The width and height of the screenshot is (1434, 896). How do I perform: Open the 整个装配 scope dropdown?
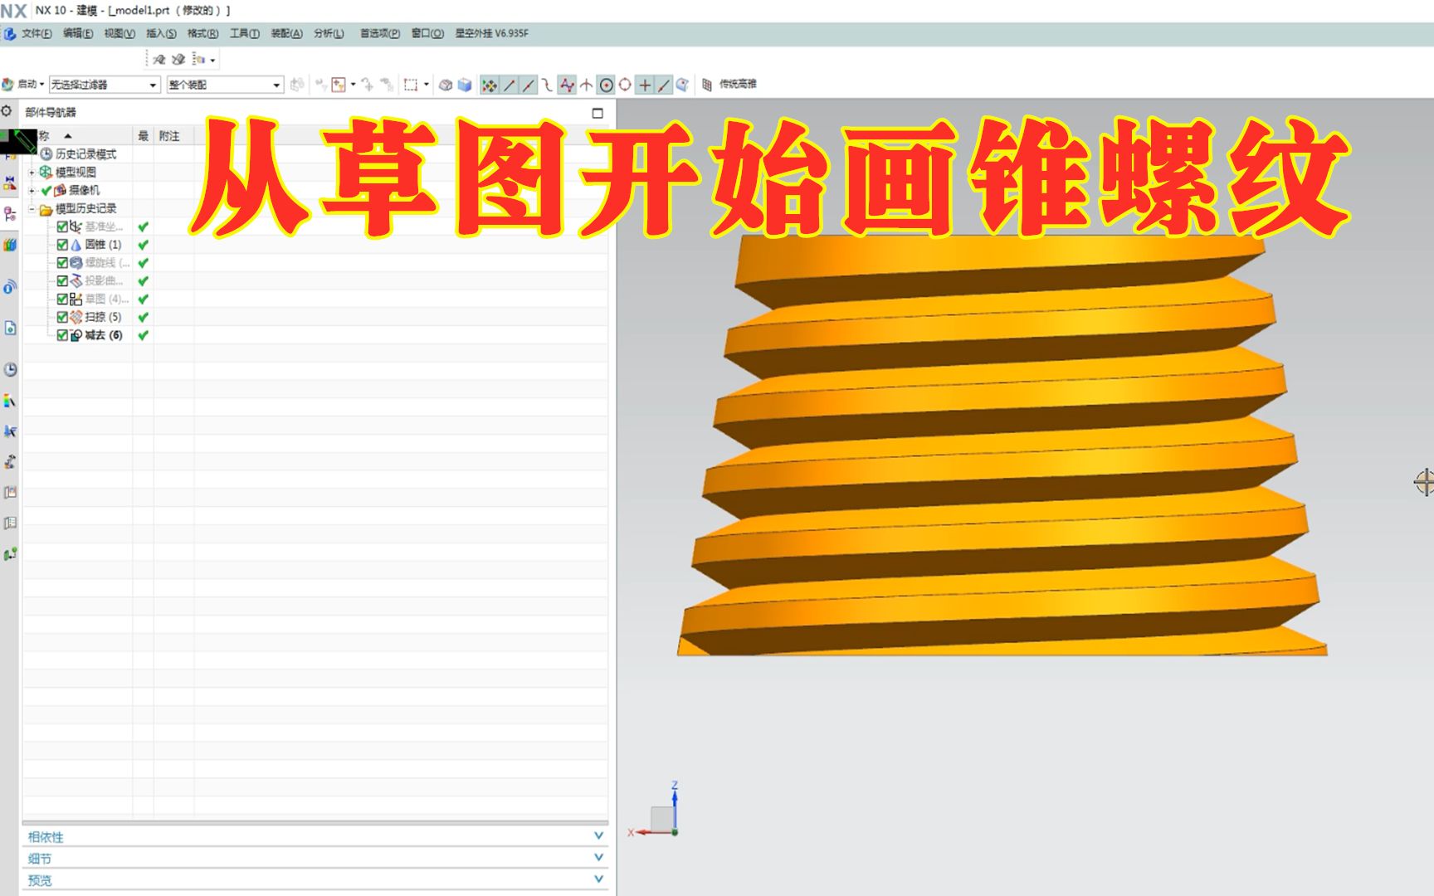tap(276, 84)
